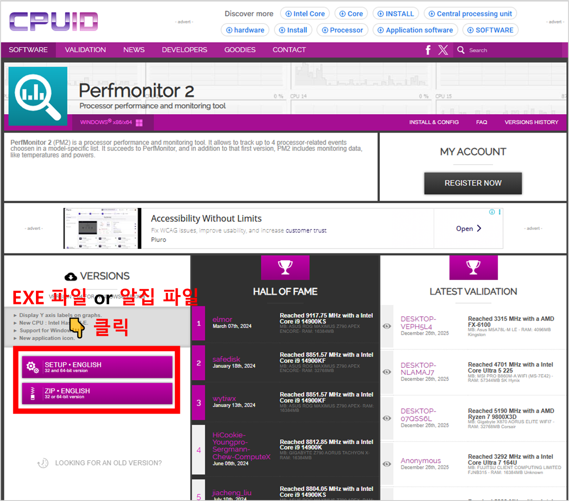
Task: Download SETUP ENGLISH installer
Action: (x=97, y=367)
